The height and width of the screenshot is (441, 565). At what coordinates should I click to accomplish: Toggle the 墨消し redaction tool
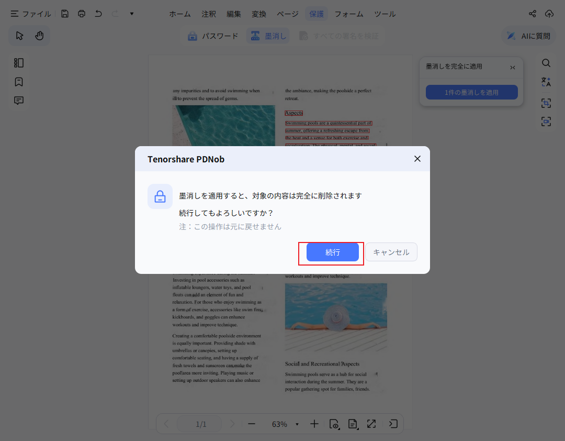point(268,36)
